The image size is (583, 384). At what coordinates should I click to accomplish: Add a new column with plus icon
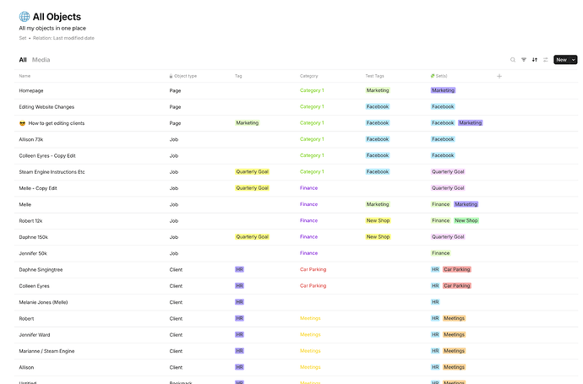[499, 76]
